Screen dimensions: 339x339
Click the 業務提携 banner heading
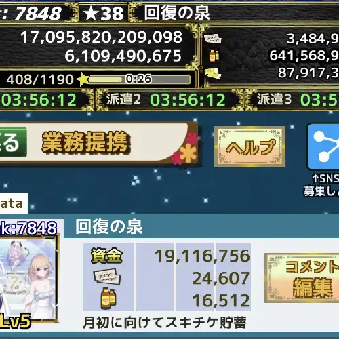(86, 142)
